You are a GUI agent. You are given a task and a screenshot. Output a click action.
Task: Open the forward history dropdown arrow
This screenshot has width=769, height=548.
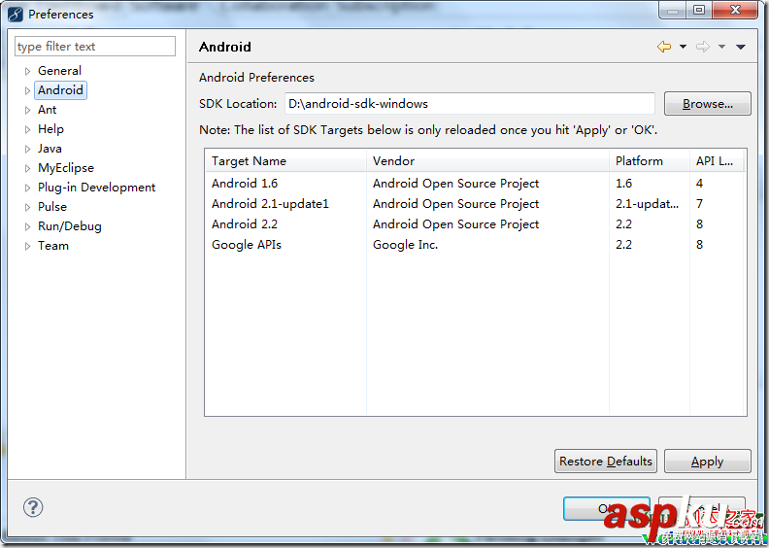722,47
